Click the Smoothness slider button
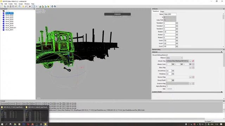225x126 pixels. point(173,71)
